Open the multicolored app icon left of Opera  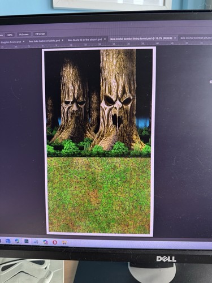coord(45,242)
